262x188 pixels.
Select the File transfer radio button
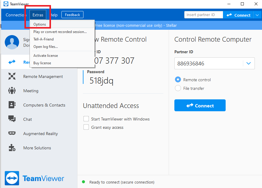178,88
